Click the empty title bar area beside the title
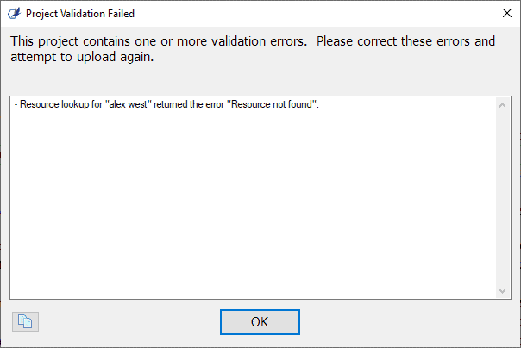The width and height of the screenshot is (521, 348). pyautogui.click(x=316, y=14)
